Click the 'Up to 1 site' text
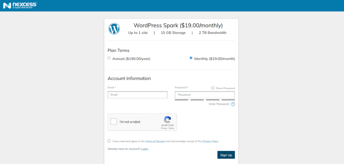The height and width of the screenshot is (164, 344). pos(138,33)
